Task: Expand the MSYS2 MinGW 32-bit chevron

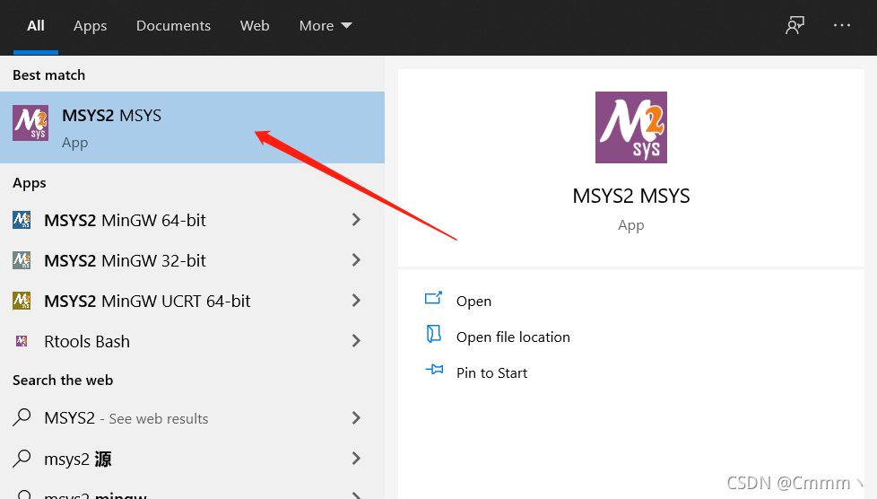Action: click(x=356, y=260)
